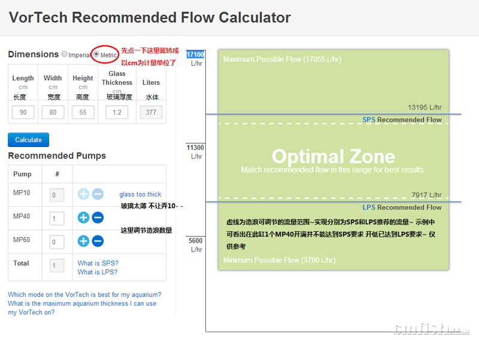479x340 pixels.
Task: Decrease MP60 pump count with minus icon
Action: tap(98, 241)
